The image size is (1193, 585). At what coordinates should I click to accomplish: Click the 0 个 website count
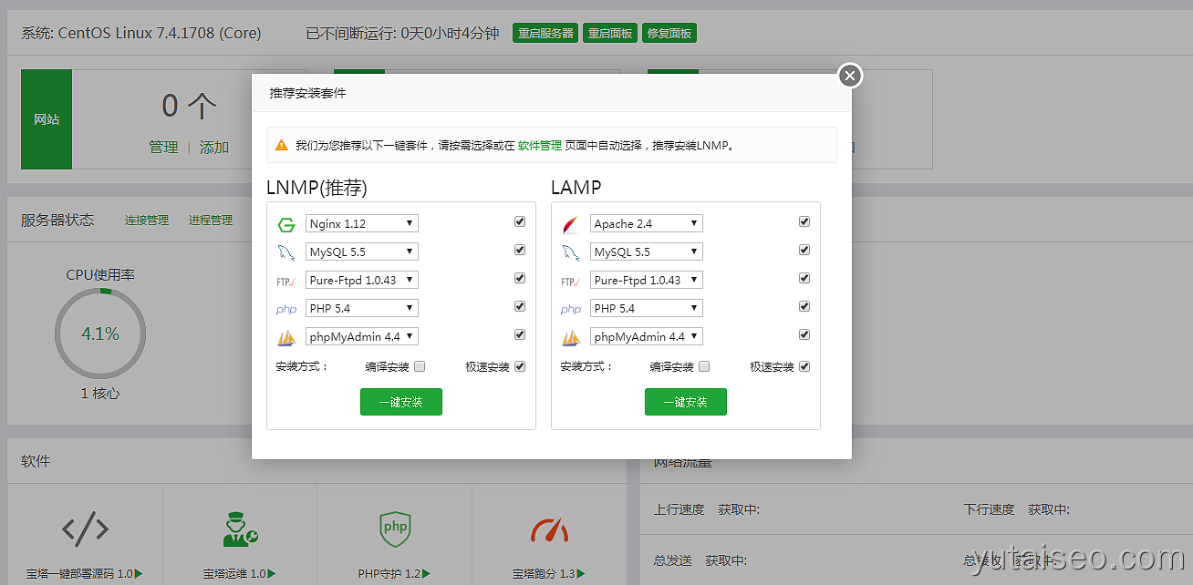[189, 107]
